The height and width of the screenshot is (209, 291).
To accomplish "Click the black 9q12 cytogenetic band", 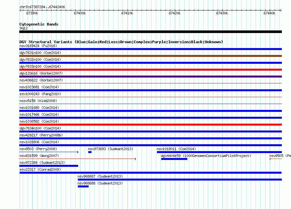I will point(150,32).
